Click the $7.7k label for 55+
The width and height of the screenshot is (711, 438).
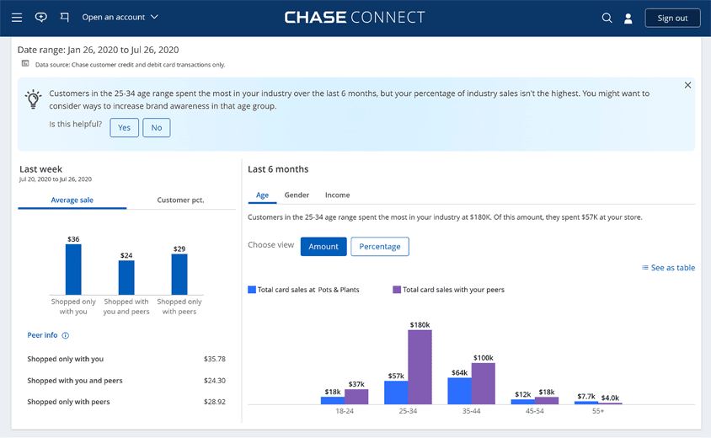(x=586, y=396)
